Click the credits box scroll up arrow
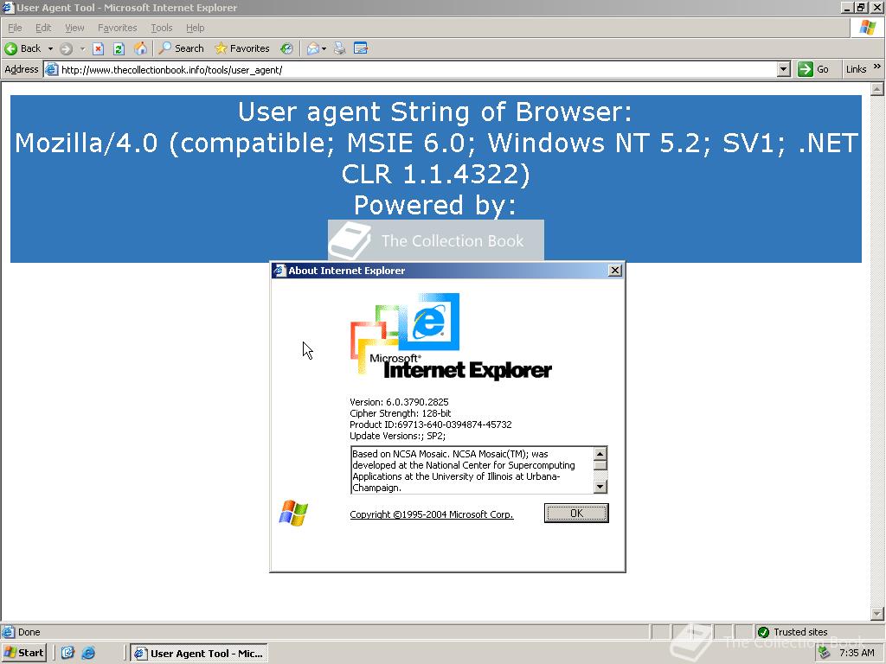This screenshot has height=664, width=886. (600, 453)
